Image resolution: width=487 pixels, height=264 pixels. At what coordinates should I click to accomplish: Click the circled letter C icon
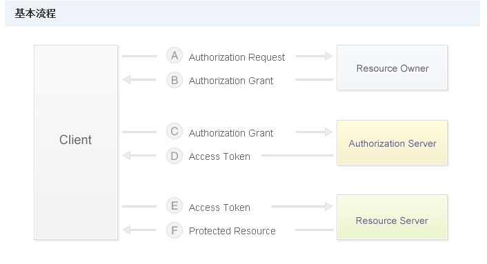click(x=175, y=131)
